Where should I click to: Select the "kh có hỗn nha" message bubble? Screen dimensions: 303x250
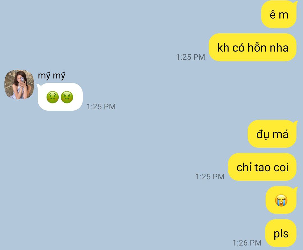pos(252,47)
